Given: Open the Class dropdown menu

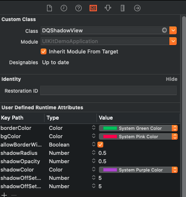Looking at the screenshot, I should click(173, 30).
